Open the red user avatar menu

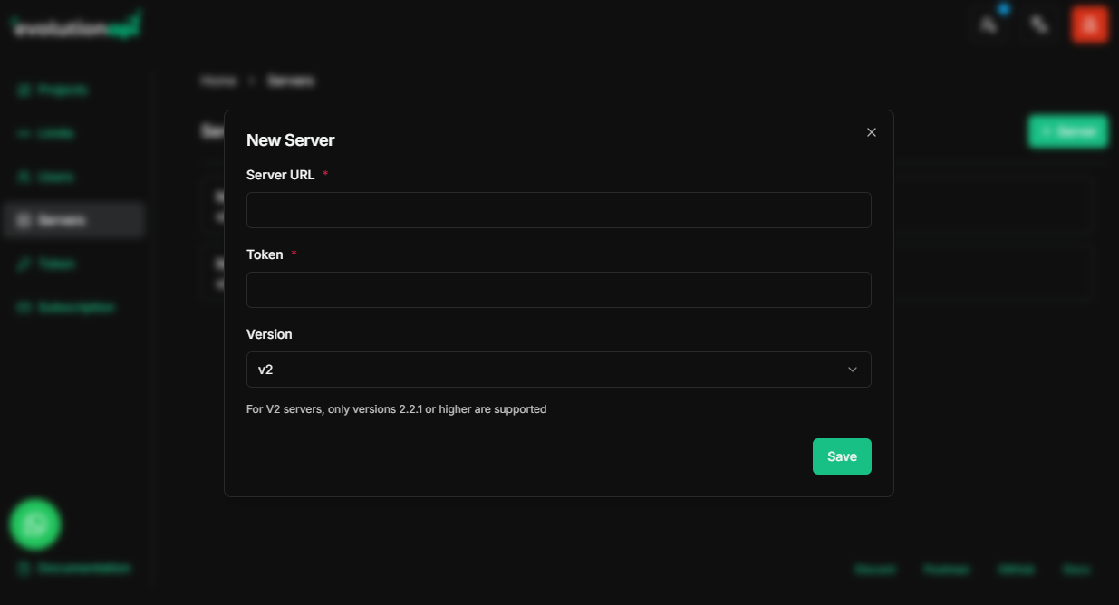1090,25
